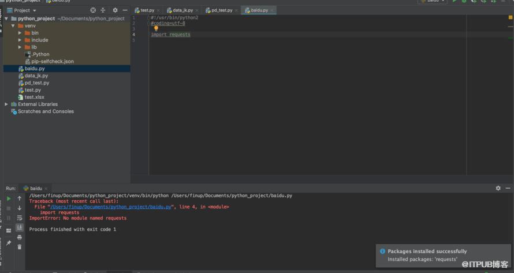The height and width of the screenshot is (273, 514).
Task: Click the Stop process icon in Run panel
Action: [x=9, y=208]
